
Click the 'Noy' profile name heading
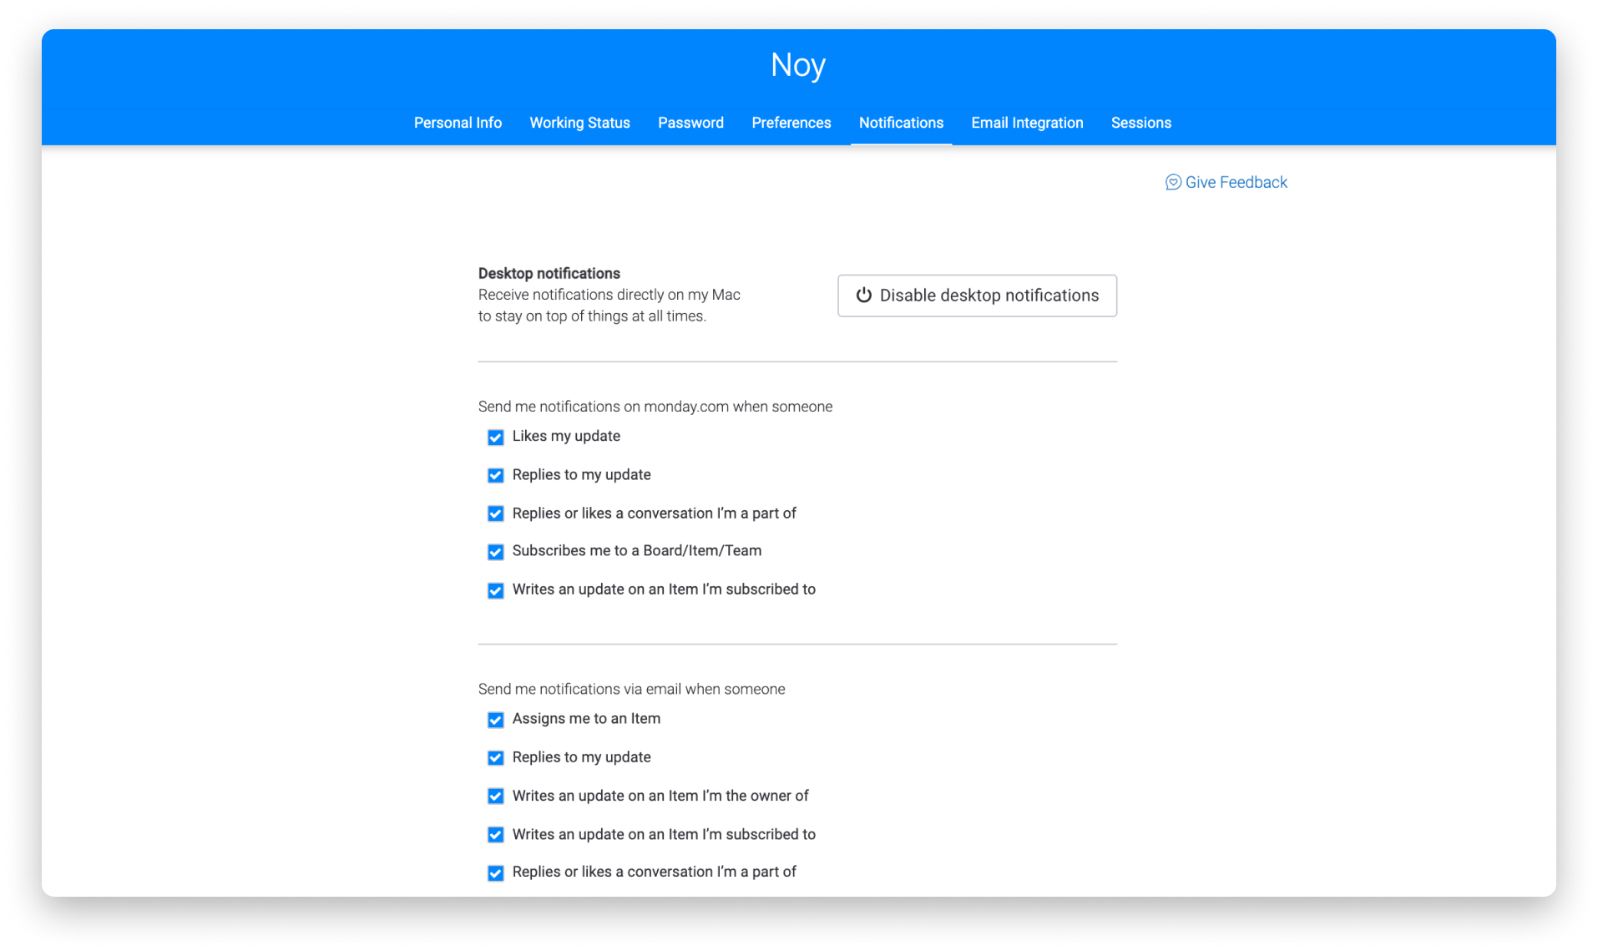[x=798, y=65]
